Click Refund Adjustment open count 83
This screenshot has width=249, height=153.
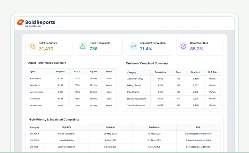tap(178, 98)
